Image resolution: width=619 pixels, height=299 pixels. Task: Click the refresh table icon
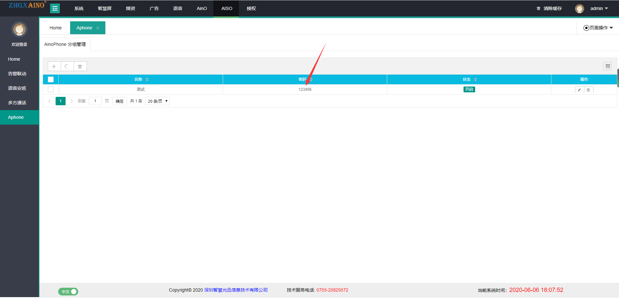tap(67, 67)
